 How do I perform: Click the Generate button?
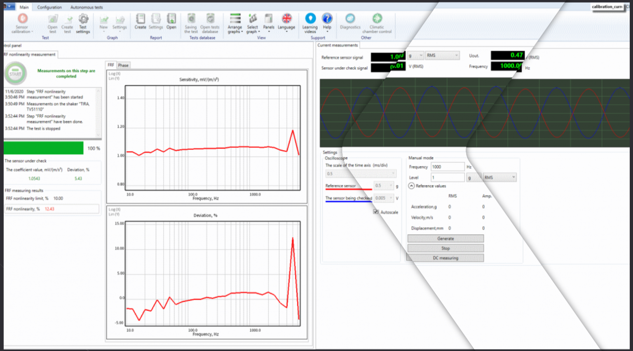click(x=445, y=238)
